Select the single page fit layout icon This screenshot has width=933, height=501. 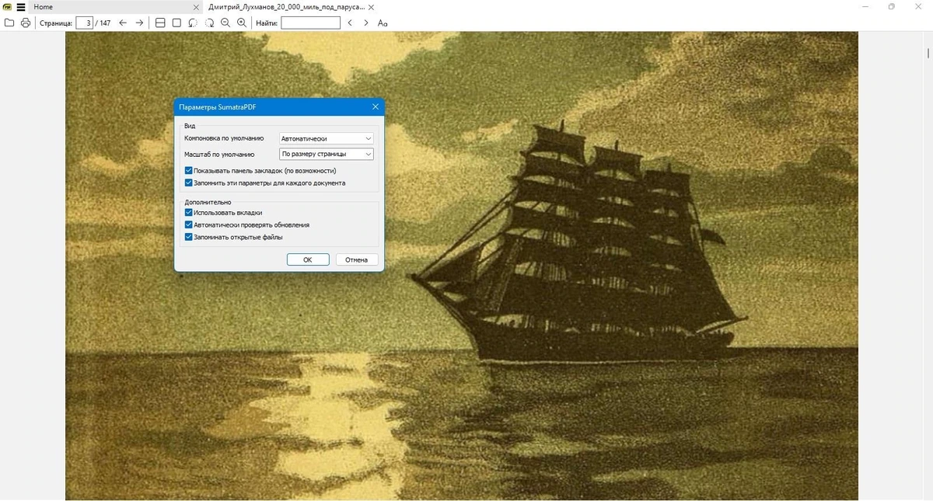pos(176,23)
